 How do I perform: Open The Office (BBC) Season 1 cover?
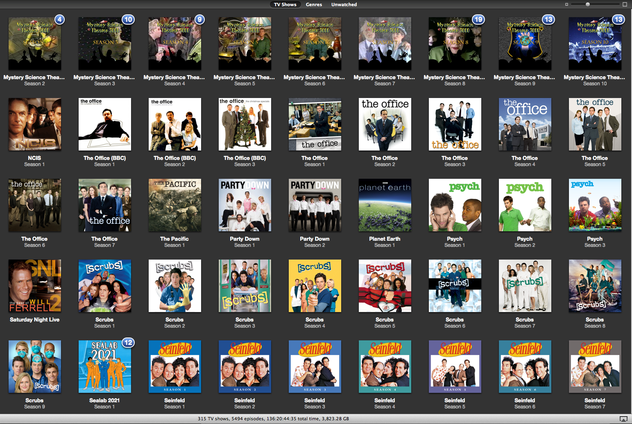105,124
